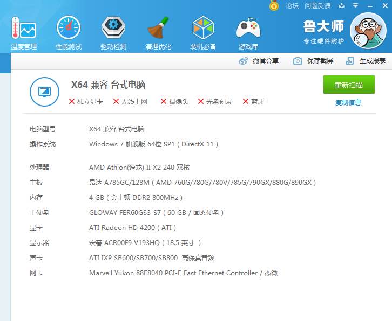Click the GLOWAY FER60GS3-S7 disk value
392x321 pixels.
click(156, 213)
